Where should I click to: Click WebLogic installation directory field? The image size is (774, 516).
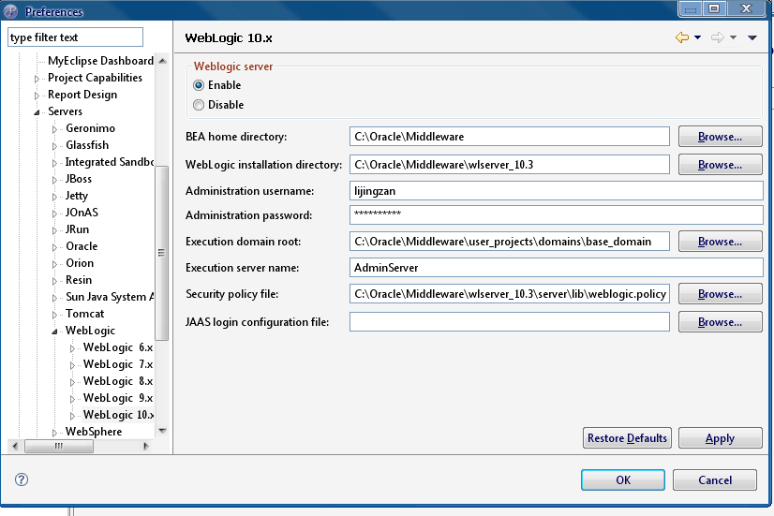[x=510, y=164]
